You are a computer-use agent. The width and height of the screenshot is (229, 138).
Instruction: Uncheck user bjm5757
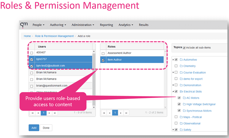[32, 59]
